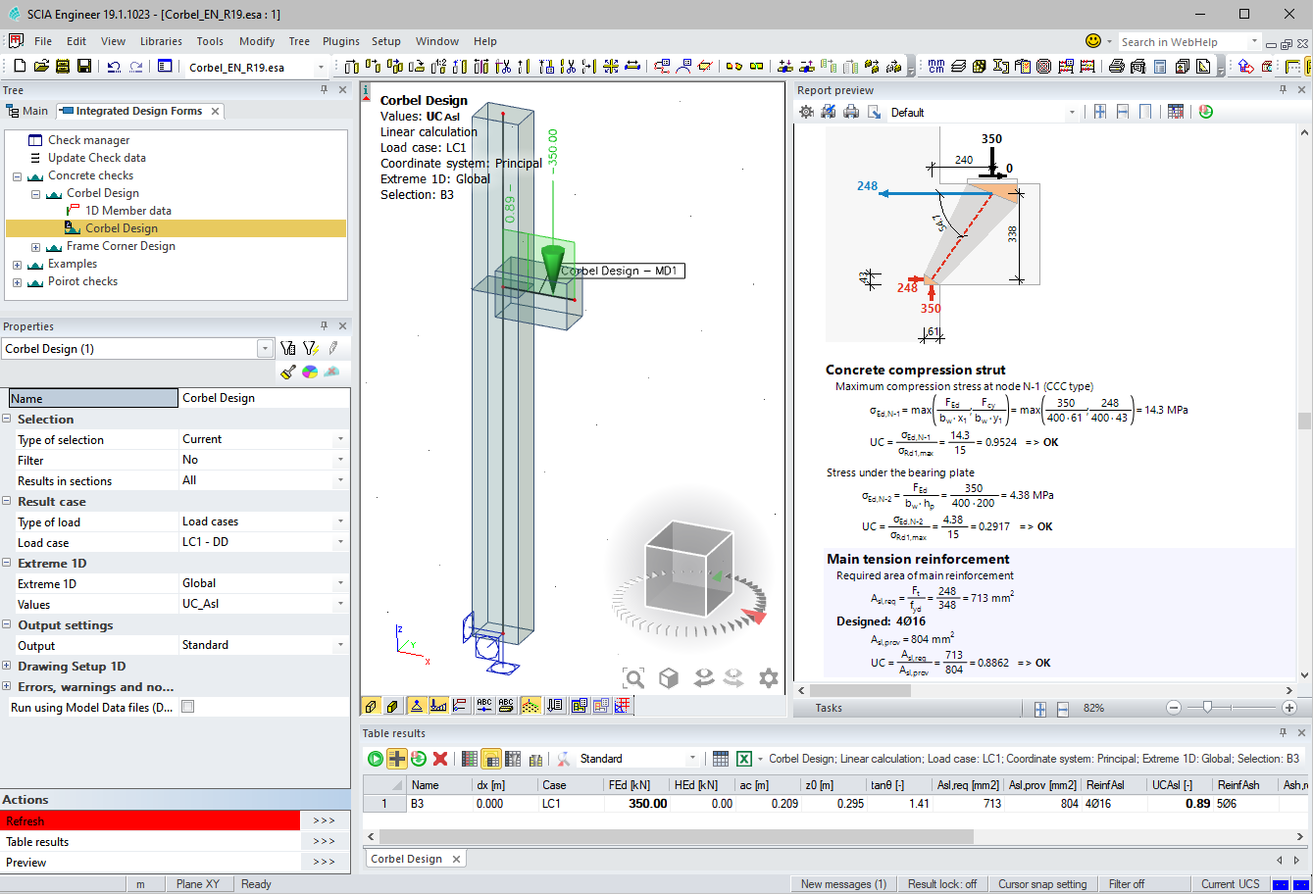Print the report from Report preview toolbar
Screen dimensions: 1313x894
[x=851, y=112]
